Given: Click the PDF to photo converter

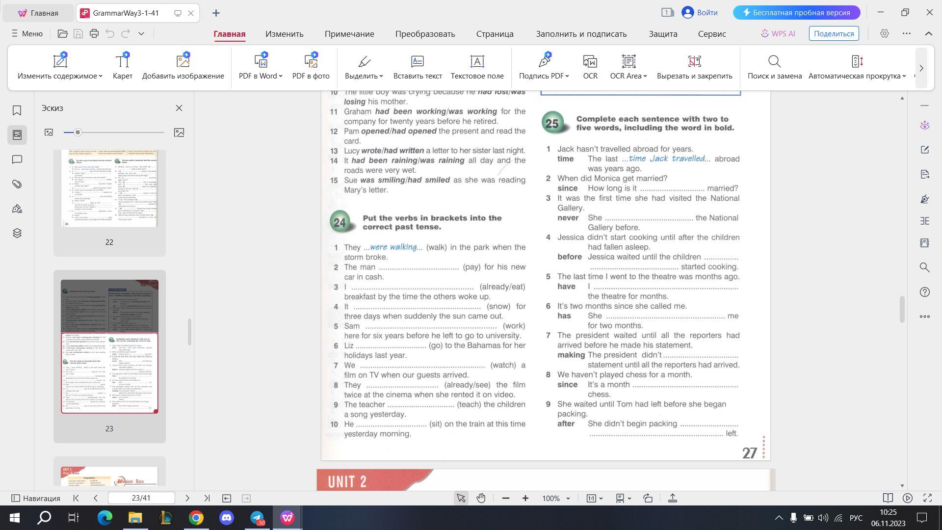Looking at the screenshot, I should (311, 62).
